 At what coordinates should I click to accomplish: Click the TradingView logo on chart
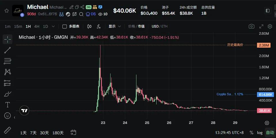(x=24, y=110)
